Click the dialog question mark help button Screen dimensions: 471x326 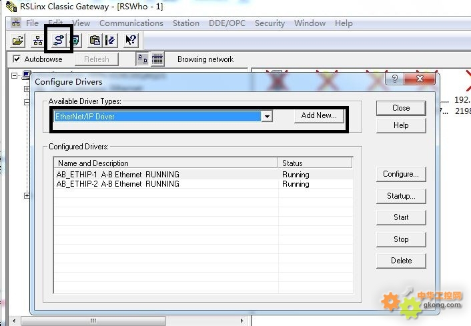[x=395, y=79]
